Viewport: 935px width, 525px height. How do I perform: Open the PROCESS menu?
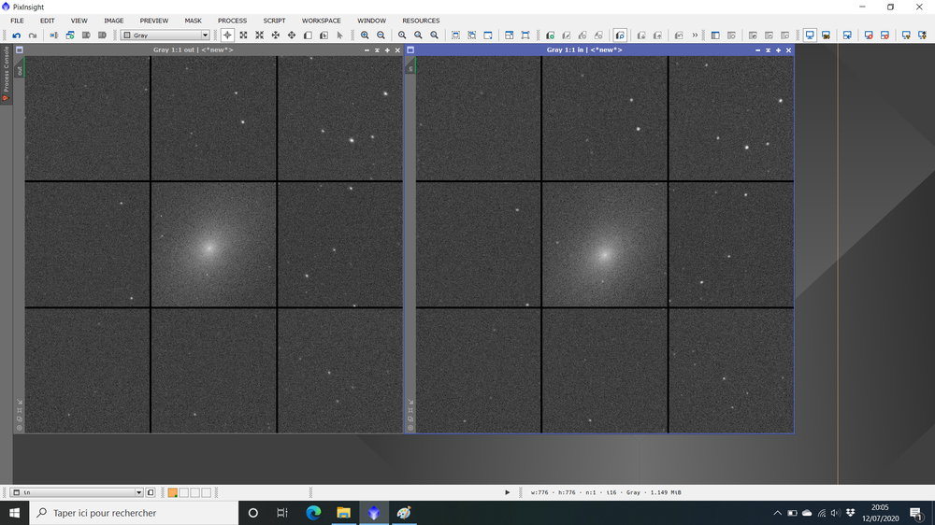232,21
